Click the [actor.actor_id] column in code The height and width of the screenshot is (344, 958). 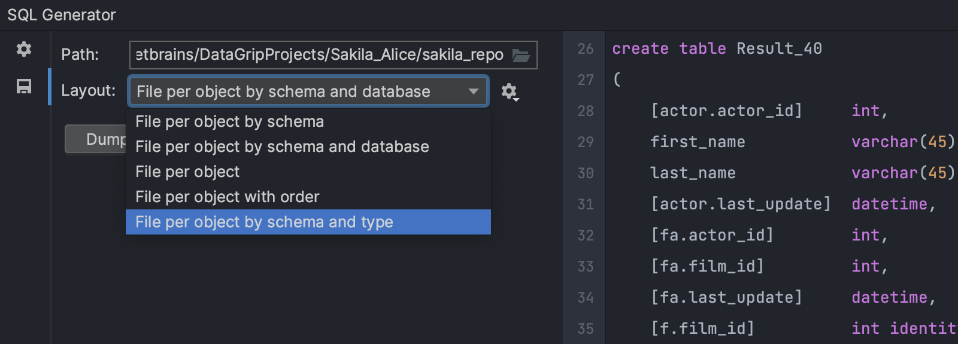(726, 111)
